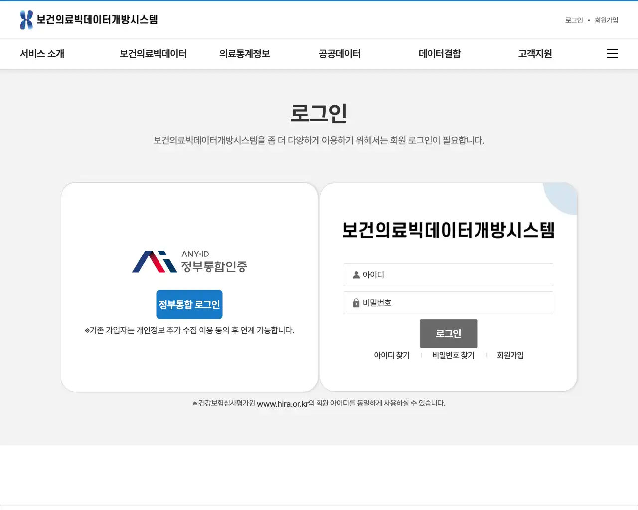This screenshot has height=510, width=638.
Task: Click the top-right 회원가입 link
Action: coord(606,20)
